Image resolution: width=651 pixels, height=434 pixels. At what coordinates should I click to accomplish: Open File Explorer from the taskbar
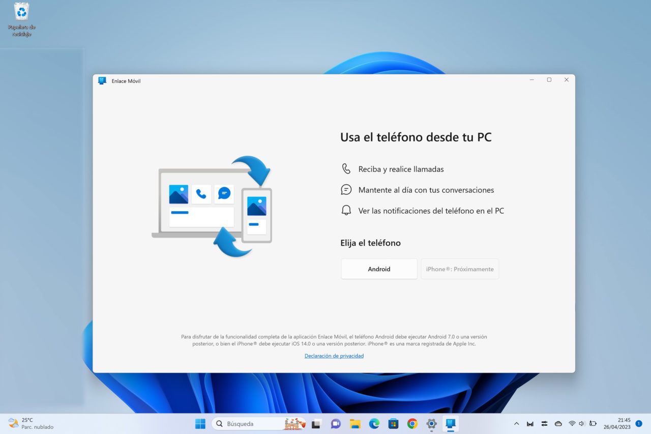[x=355, y=423]
